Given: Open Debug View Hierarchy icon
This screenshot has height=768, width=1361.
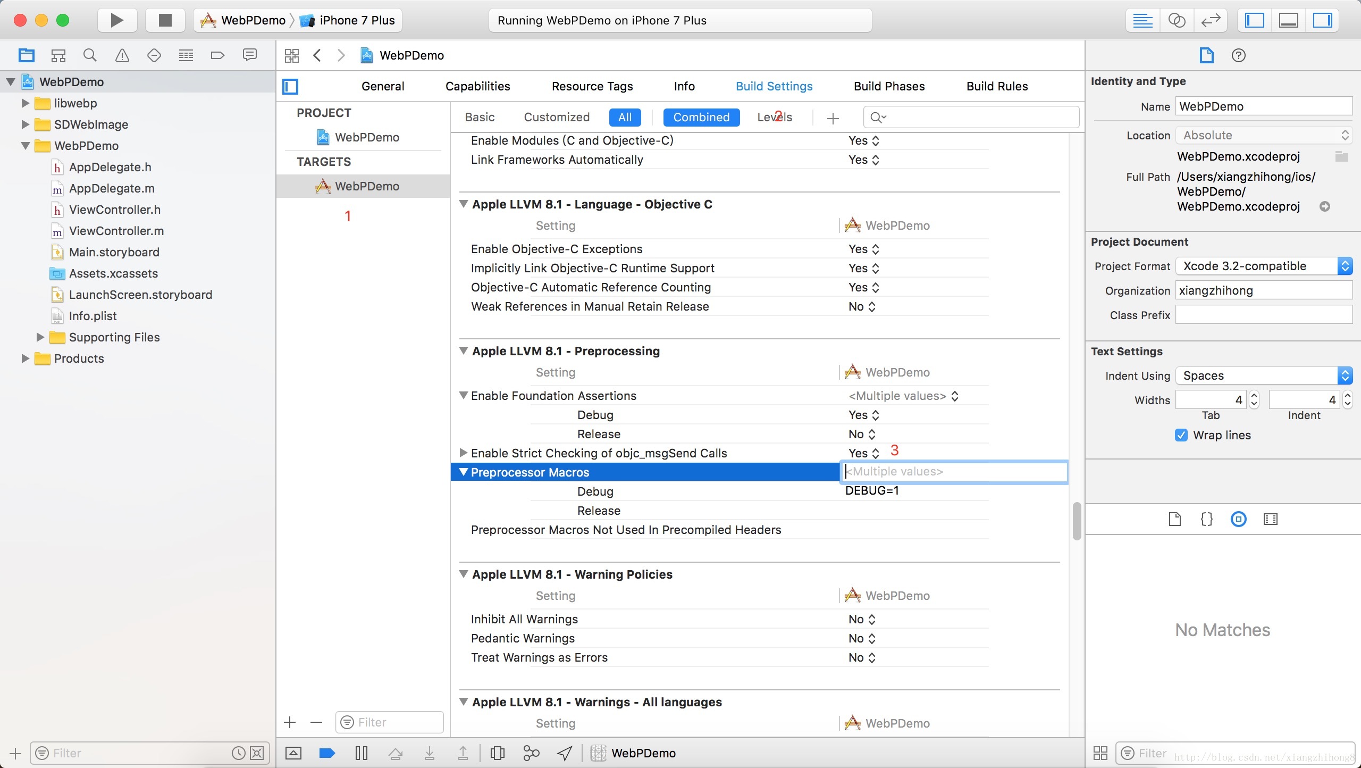Looking at the screenshot, I should 498,753.
